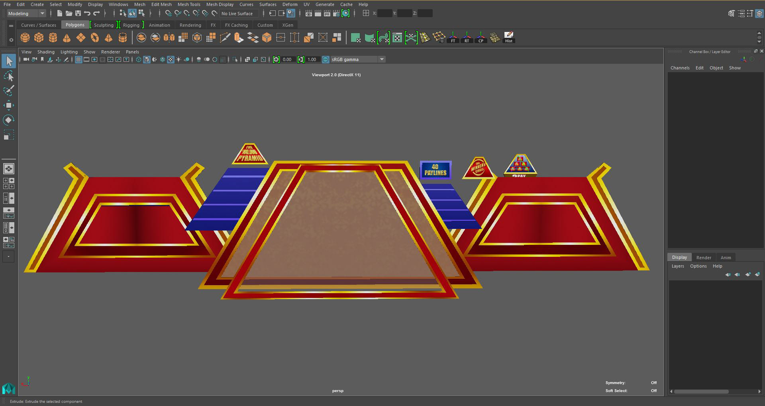
Task: Create a polygon cylinder from the shelf
Action: click(53, 38)
